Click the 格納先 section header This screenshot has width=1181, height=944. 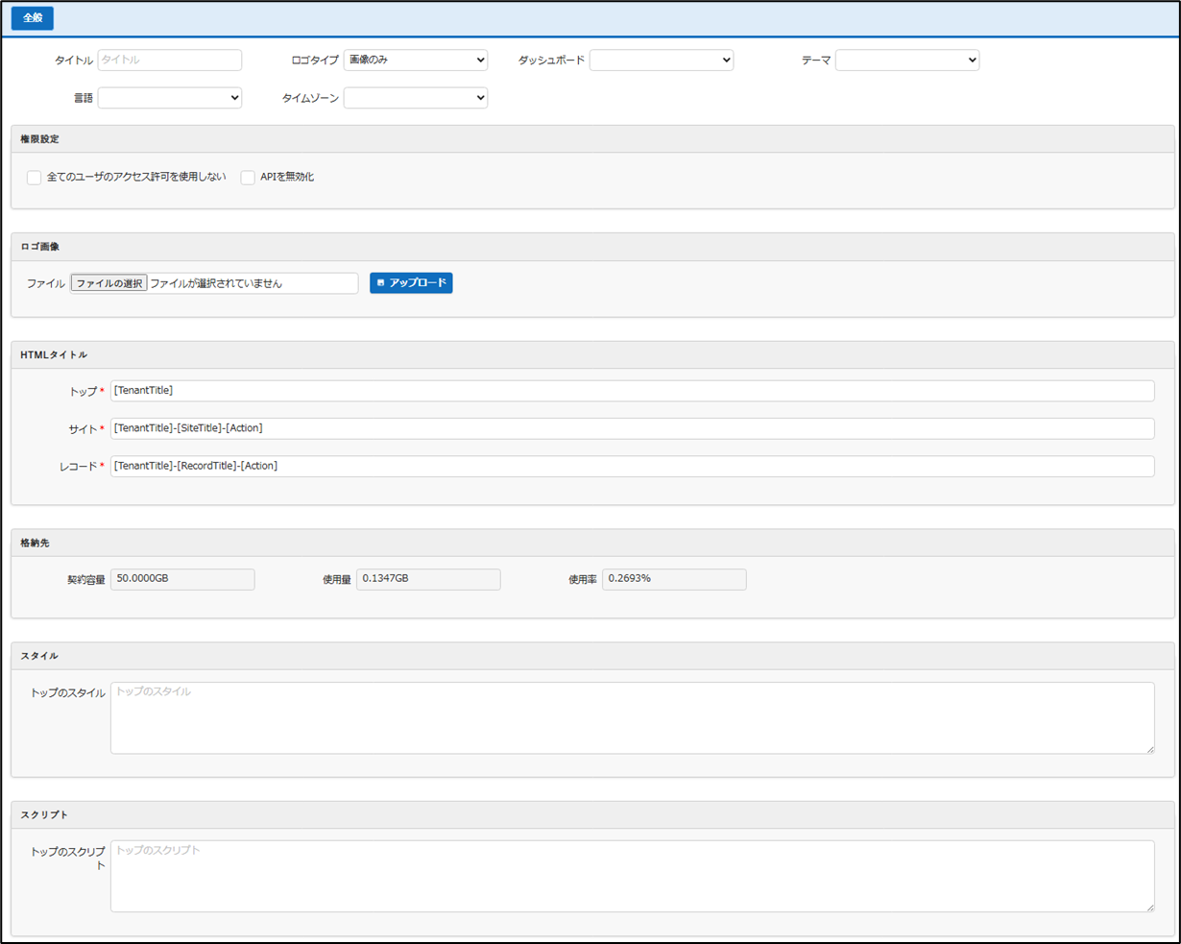(592, 543)
